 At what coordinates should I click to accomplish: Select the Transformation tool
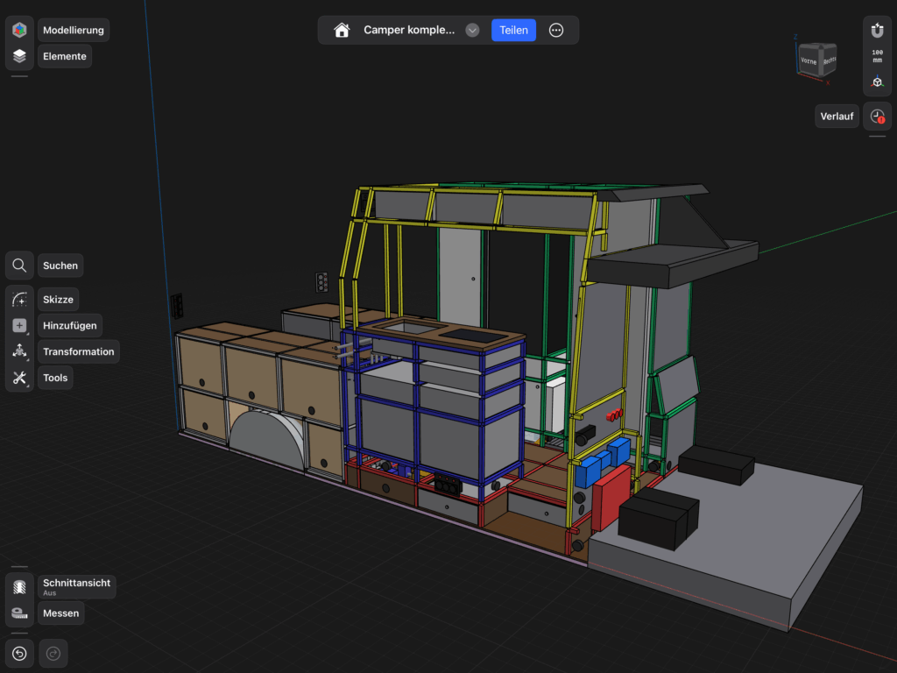point(19,351)
